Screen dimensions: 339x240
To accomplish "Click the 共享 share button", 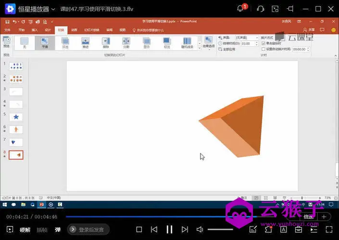I will [x=309, y=30].
